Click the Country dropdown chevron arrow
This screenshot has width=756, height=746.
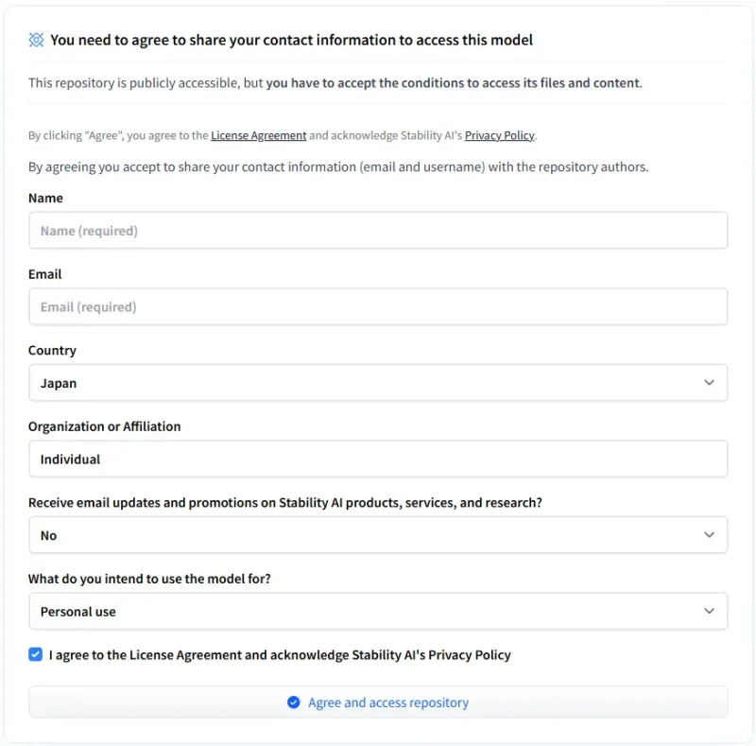pos(709,383)
